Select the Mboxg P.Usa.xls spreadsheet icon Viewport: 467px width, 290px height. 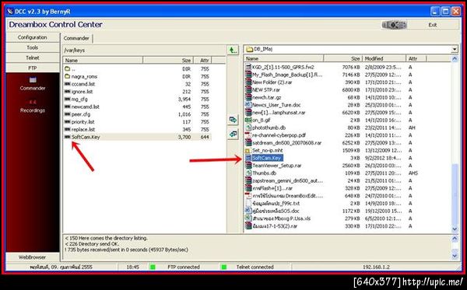pos(248,218)
